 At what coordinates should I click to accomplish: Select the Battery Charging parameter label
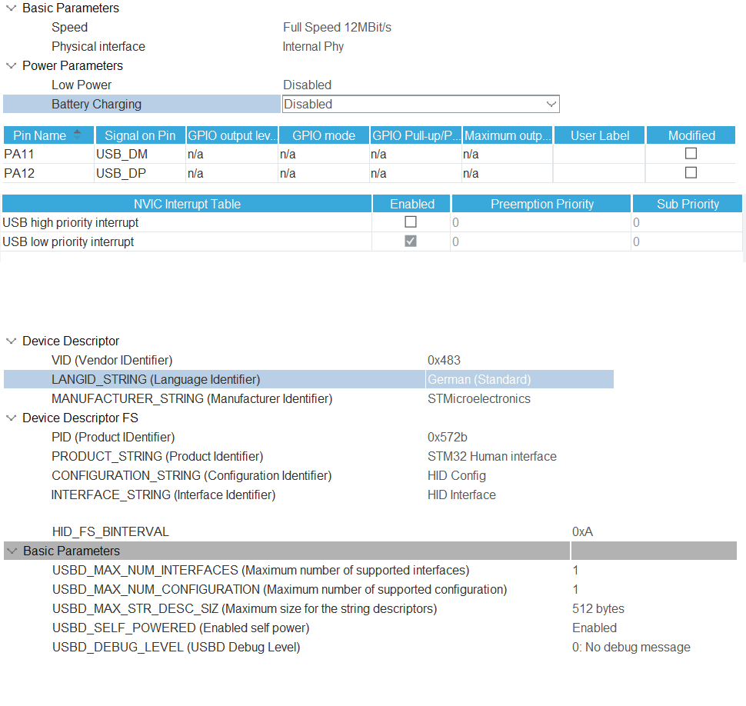pos(97,104)
